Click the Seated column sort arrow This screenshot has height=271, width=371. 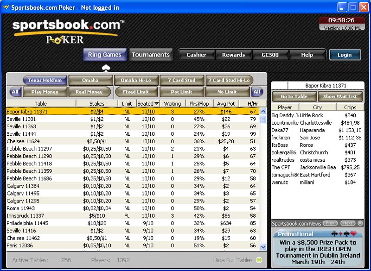(156, 103)
